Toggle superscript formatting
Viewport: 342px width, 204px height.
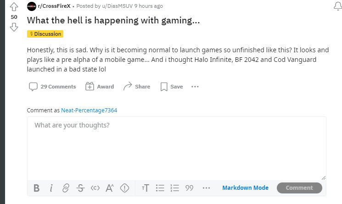click(110, 188)
